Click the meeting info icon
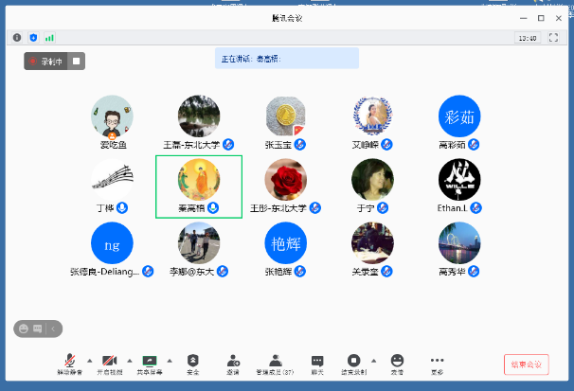574x391 pixels. click(17, 38)
